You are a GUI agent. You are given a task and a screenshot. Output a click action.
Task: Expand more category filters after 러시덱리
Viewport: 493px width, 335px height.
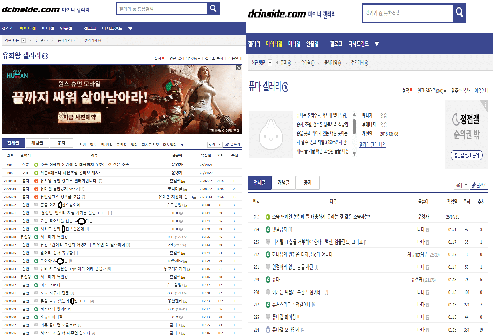coord(182,145)
